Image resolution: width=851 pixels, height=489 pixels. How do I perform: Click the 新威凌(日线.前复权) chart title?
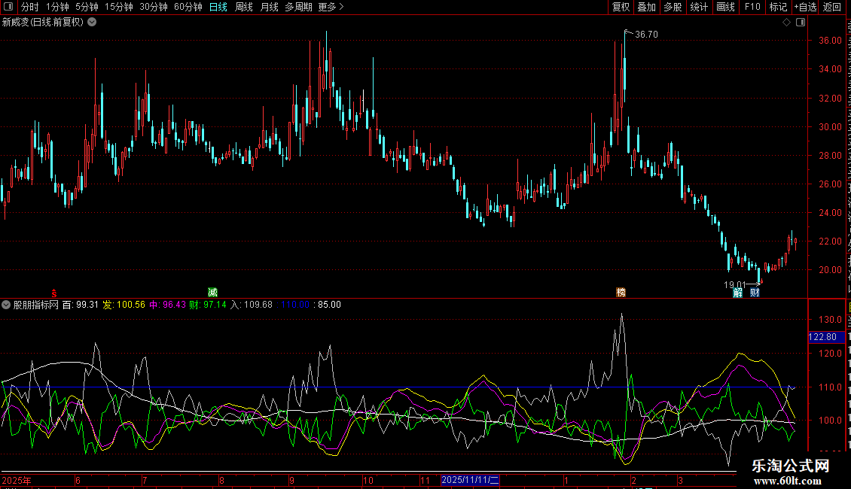[43, 23]
